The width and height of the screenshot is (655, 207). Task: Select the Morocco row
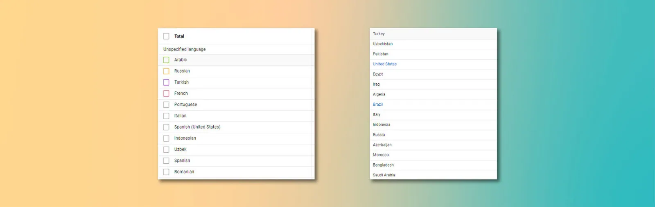(x=433, y=155)
